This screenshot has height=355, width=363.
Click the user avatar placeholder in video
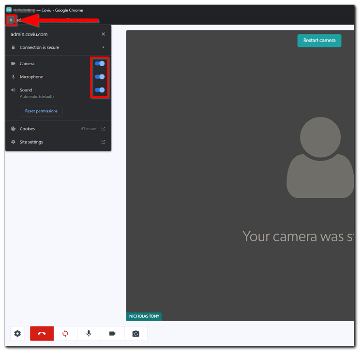(x=320, y=157)
